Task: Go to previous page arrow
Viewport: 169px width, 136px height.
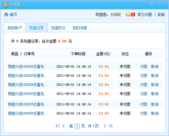Action: [x=64, y=126]
